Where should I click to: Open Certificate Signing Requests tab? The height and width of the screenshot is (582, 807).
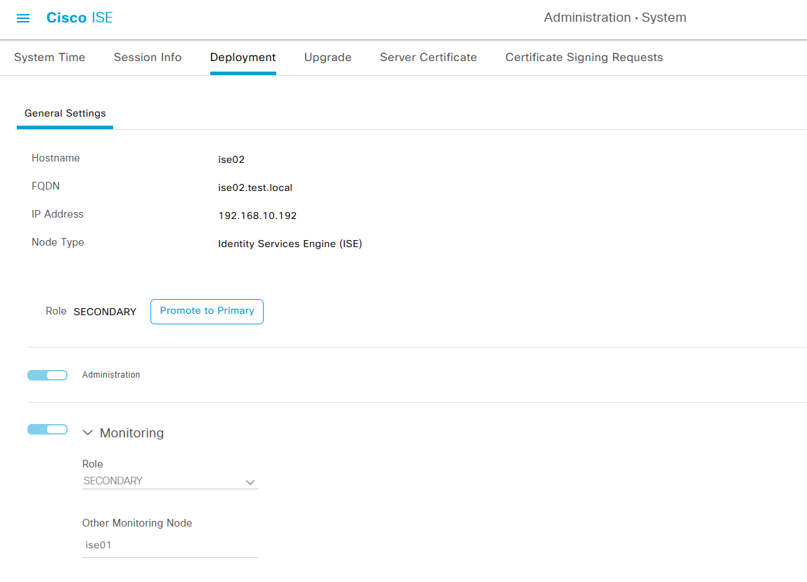tap(584, 57)
